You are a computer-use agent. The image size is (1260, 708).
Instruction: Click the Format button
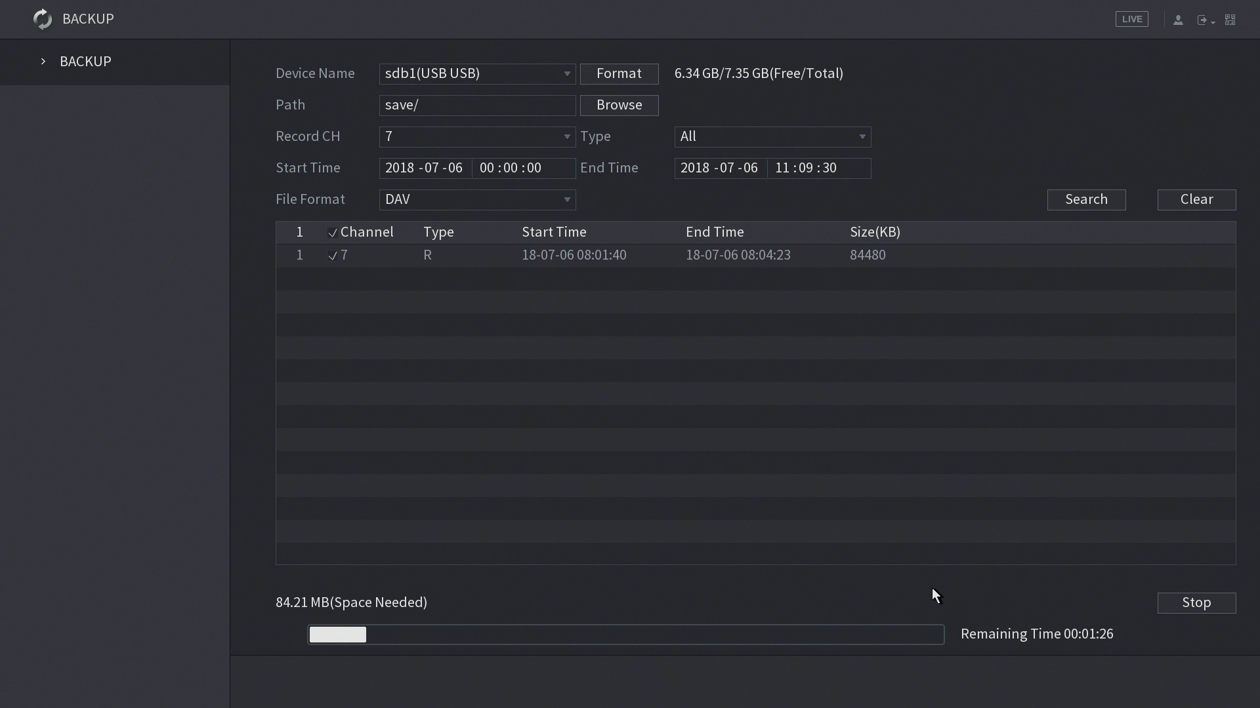pos(619,73)
